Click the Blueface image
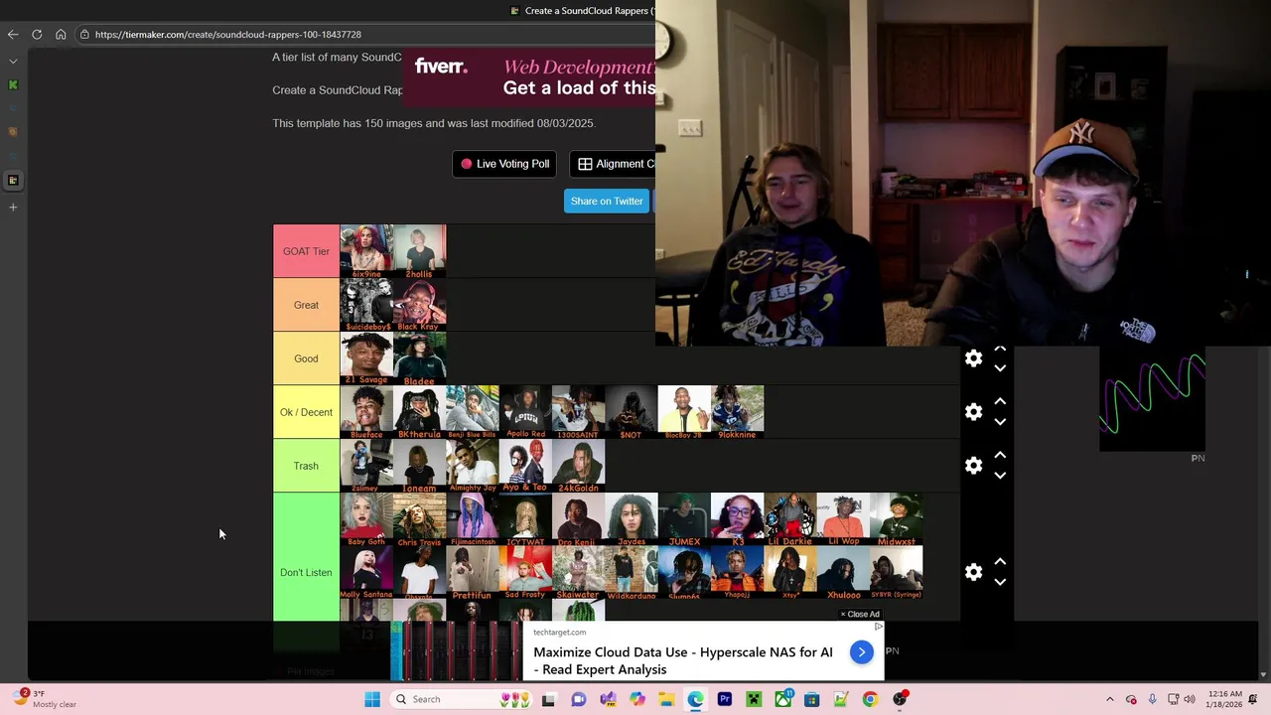The width and height of the screenshot is (1271, 715). (366, 412)
